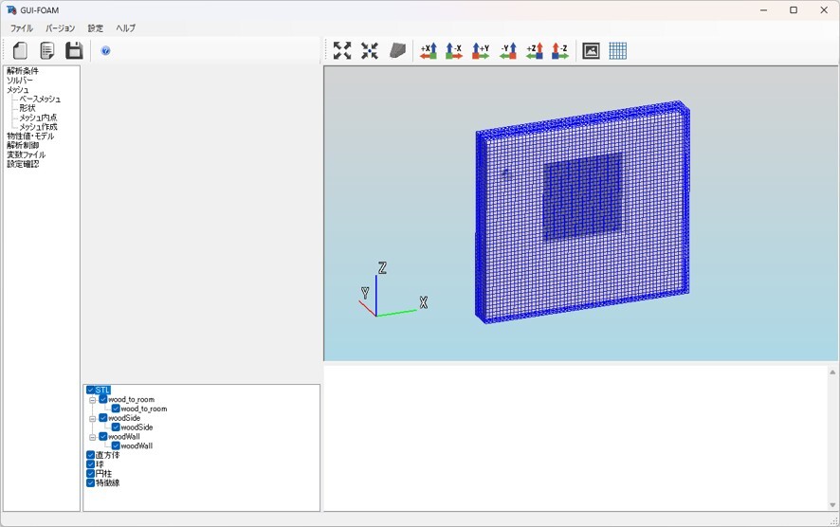Click the child woodSide label
840x527 pixels.
[137, 427]
